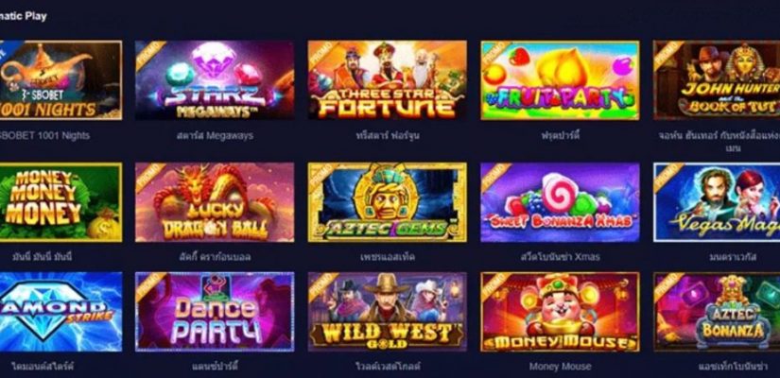The image size is (780, 378).
Task: Click the Vegas Magic game thumbnail
Action: click(x=717, y=202)
